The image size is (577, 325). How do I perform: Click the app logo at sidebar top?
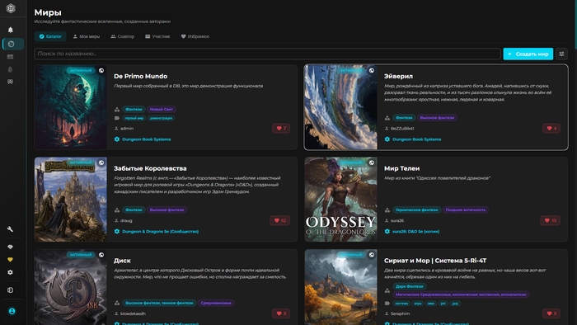tap(11, 8)
